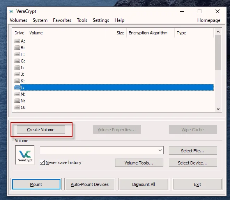Screen dimensions: 230x200
Task: Click Select Device button
Action: click(x=193, y=163)
